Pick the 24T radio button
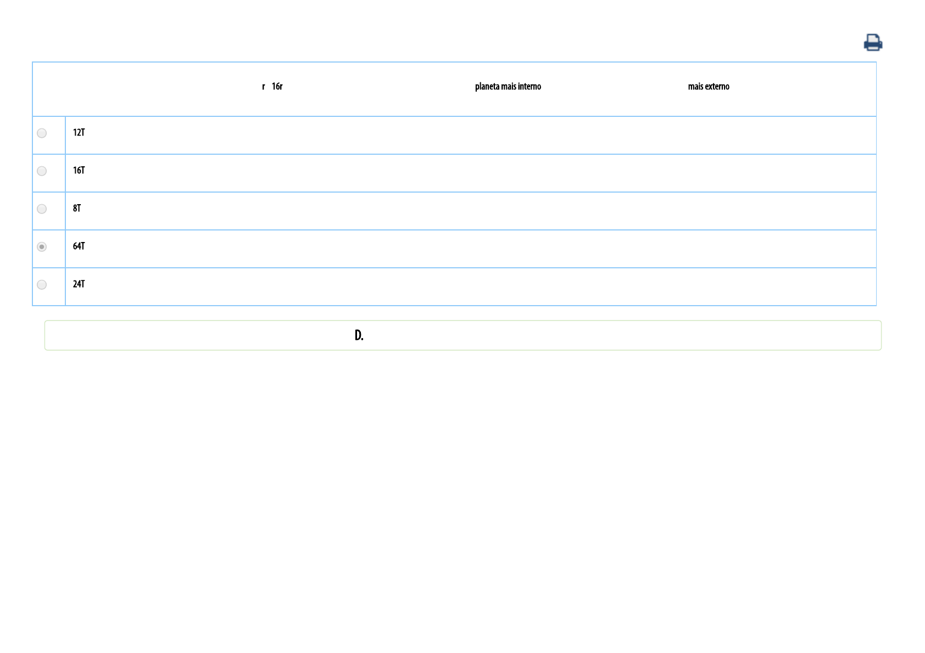The image size is (925, 653). coord(42,285)
